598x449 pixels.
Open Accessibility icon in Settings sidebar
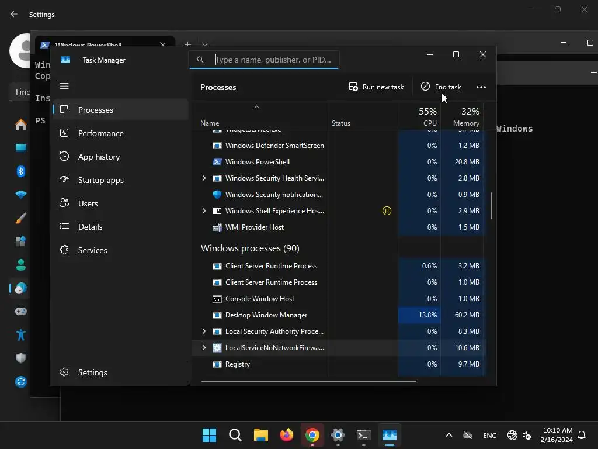click(21, 335)
